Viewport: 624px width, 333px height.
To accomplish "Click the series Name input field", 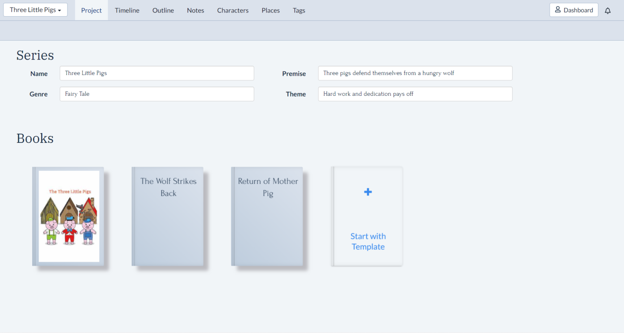I will point(157,73).
